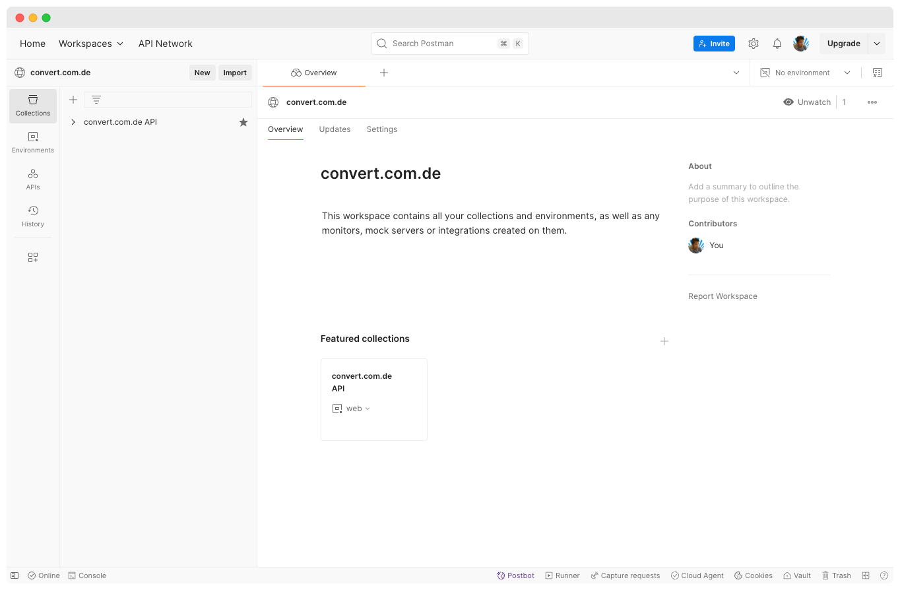The image size is (900, 590).
Task: Click Capture requests
Action: [x=626, y=575]
